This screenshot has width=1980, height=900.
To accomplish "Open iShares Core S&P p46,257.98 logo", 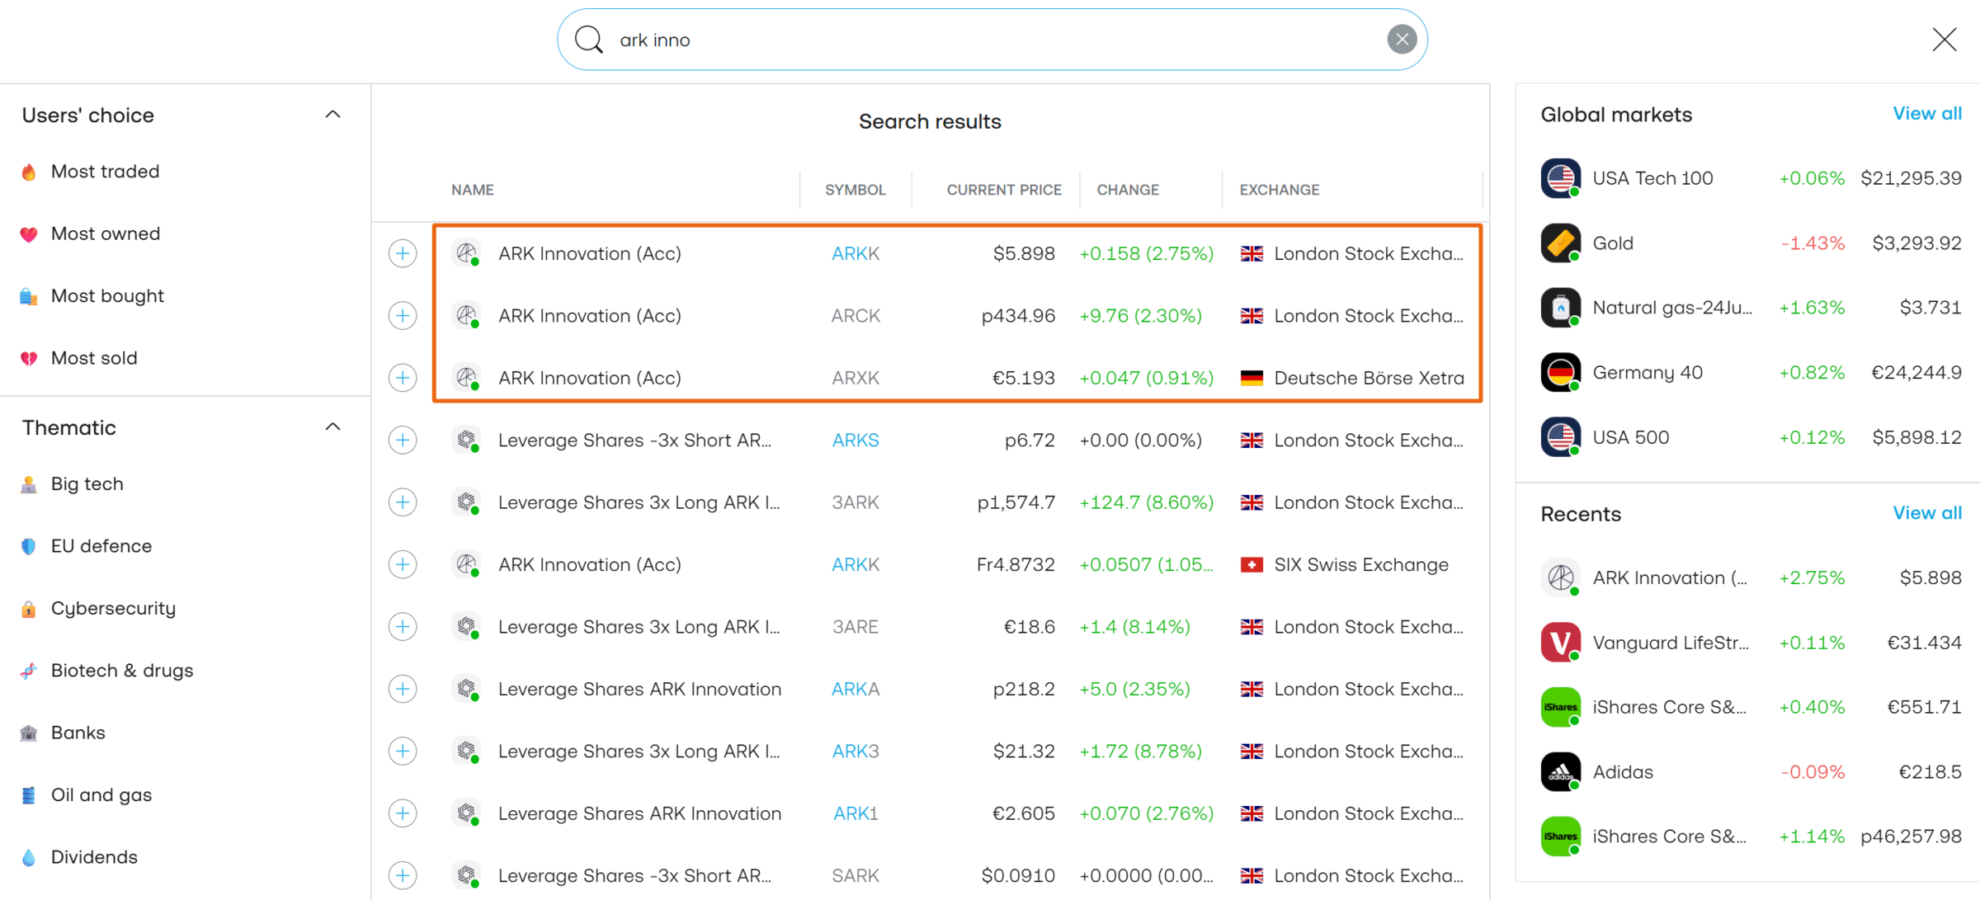I will 1561,836.
